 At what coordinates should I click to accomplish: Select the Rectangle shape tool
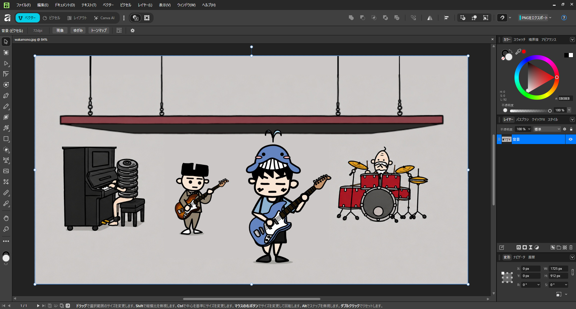[6, 139]
